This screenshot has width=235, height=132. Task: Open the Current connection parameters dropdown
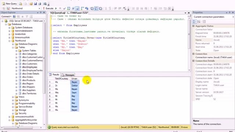click(233, 17)
